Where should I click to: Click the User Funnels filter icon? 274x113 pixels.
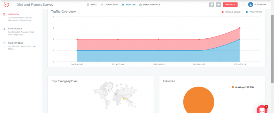tap(4, 43)
